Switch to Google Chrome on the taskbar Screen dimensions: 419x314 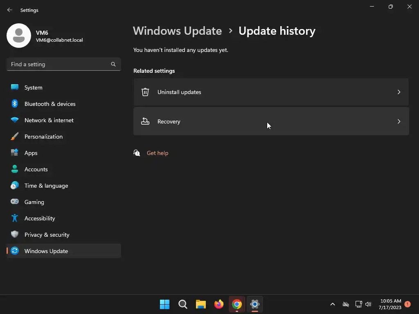coord(237,304)
